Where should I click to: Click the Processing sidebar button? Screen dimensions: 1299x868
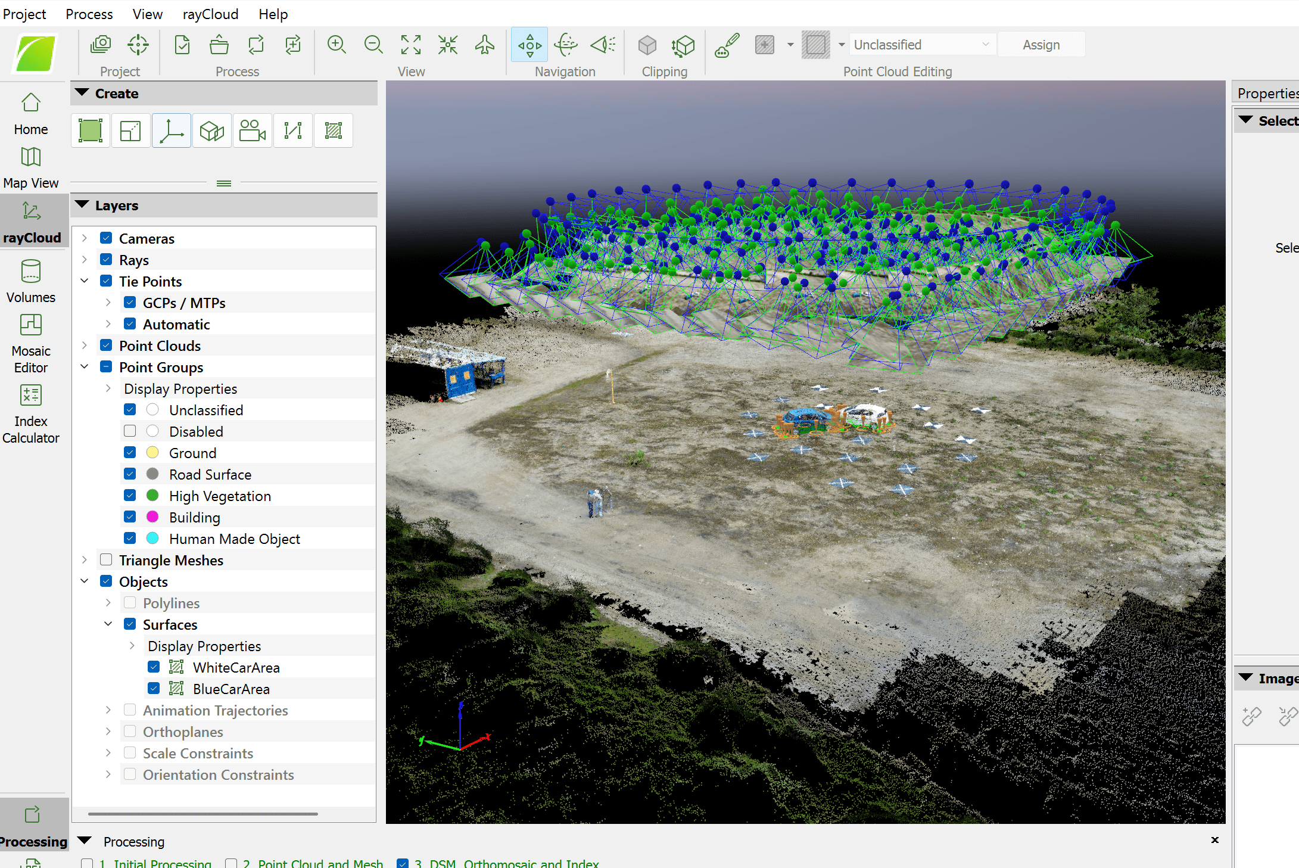click(x=33, y=825)
